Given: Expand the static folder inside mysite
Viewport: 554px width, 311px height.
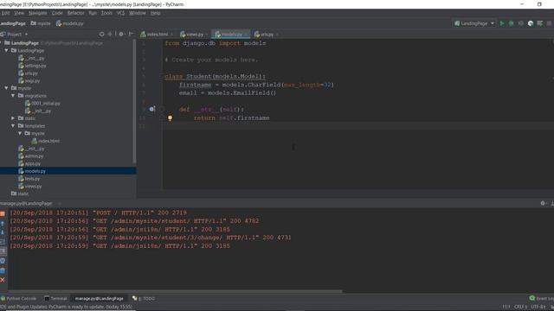Looking at the screenshot, I should (13, 118).
